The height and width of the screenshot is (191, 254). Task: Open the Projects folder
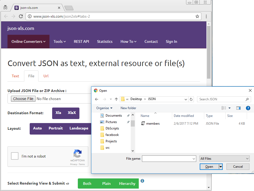point(111,141)
